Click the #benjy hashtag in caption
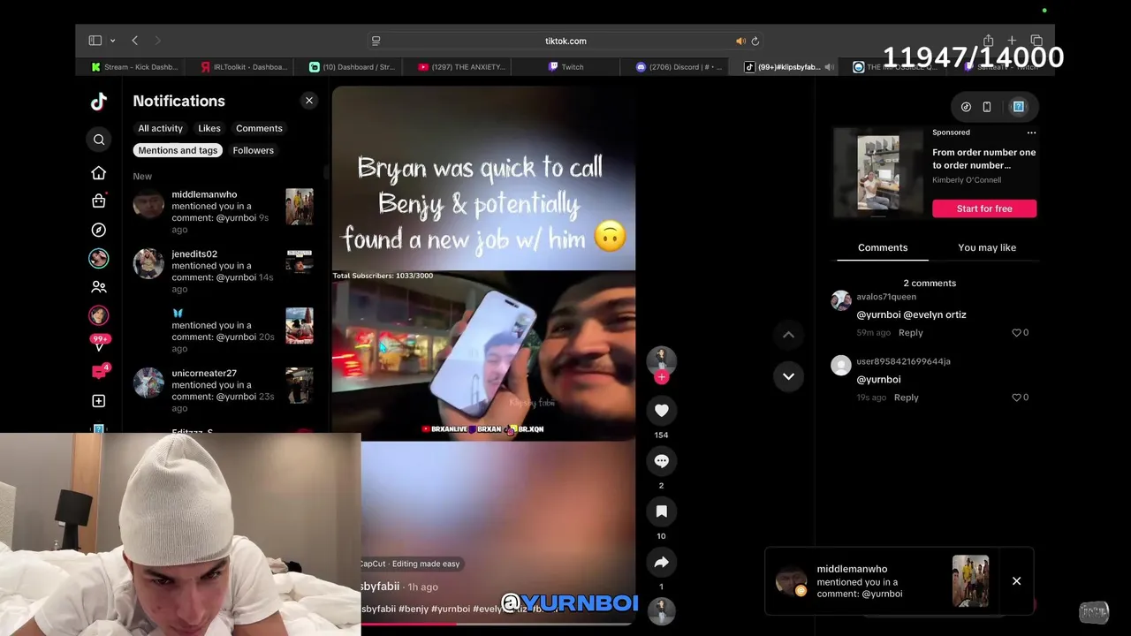 [413, 609]
